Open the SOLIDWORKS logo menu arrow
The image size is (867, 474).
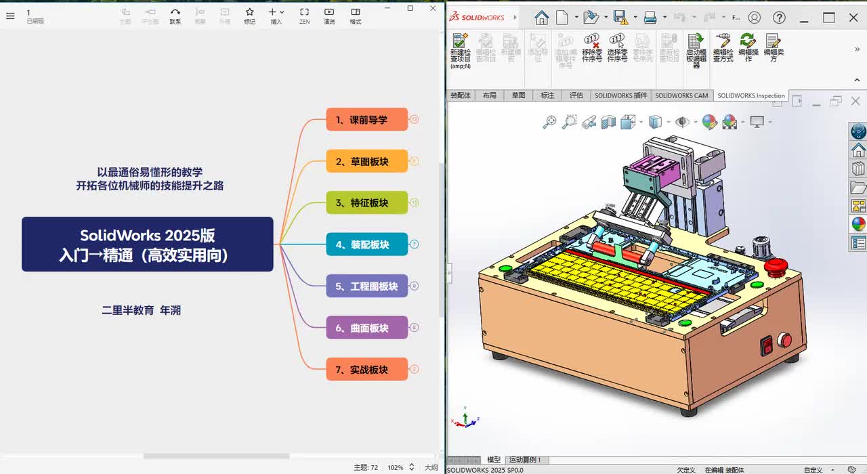(x=515, y=18)
